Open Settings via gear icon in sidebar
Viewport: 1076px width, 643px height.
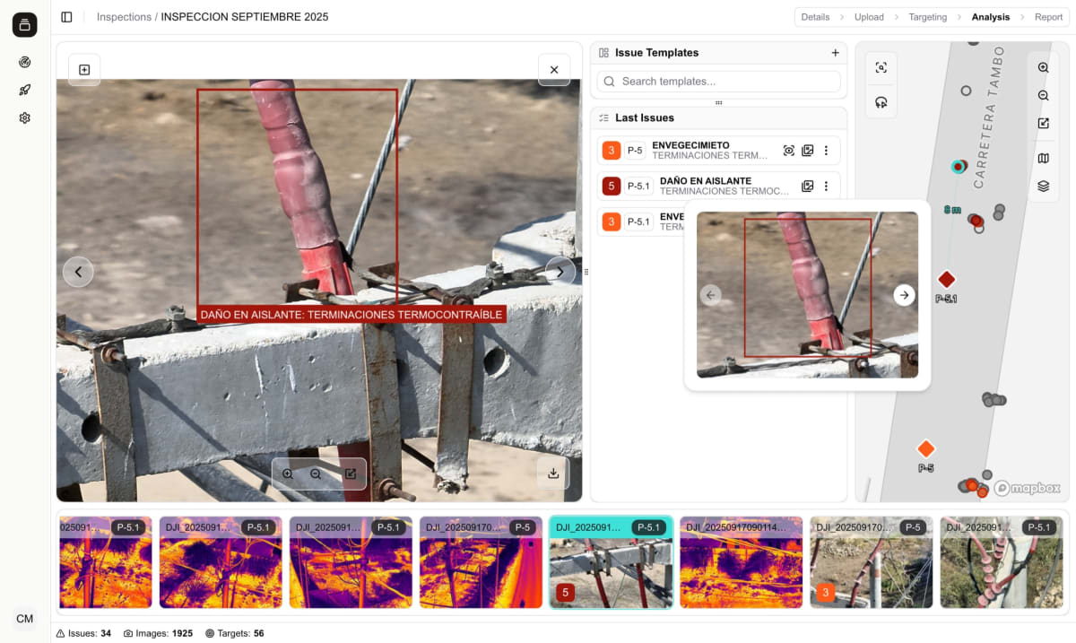[x=24, y=117]
